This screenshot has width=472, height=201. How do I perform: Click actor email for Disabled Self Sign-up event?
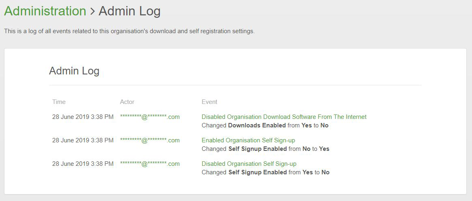click(150, 164)
